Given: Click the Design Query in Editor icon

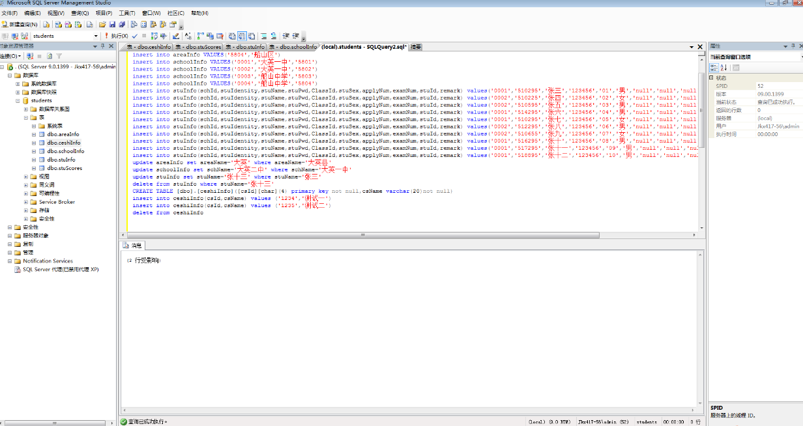Looking at the screenshot, I should 175,36.
